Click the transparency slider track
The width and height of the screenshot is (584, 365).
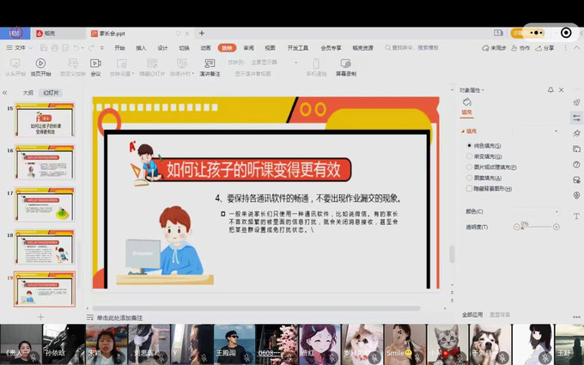pyautogui.click(x=536, y=227)
